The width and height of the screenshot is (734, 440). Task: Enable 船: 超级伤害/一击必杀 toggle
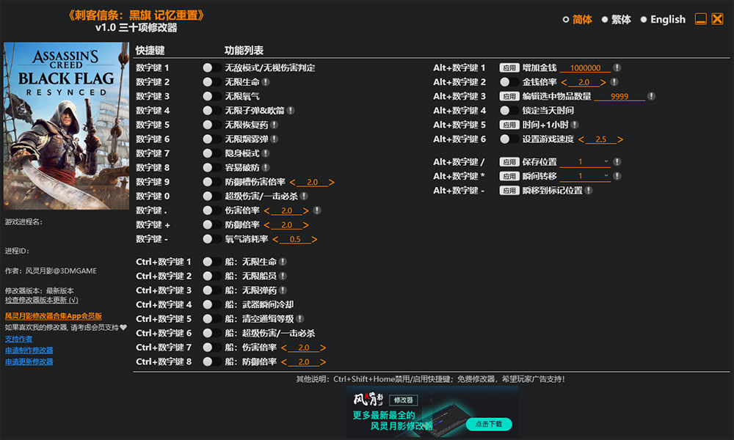click(x=211, y=333)
